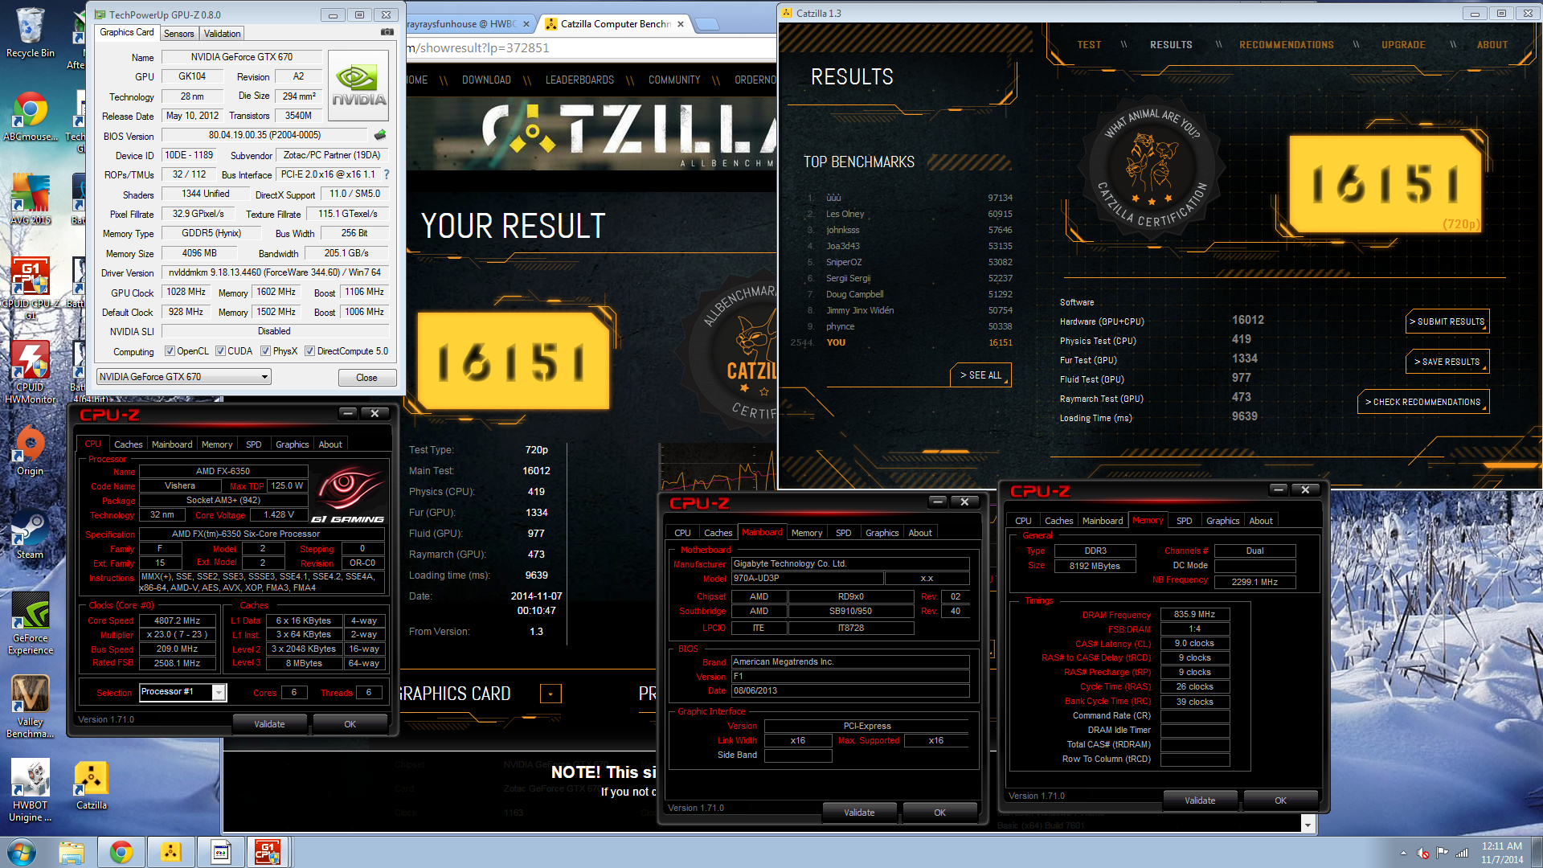1543x868 pixels.
Task: Toggle PhysX checkbox in GPU-Z
Action: (x=265, y=351)
